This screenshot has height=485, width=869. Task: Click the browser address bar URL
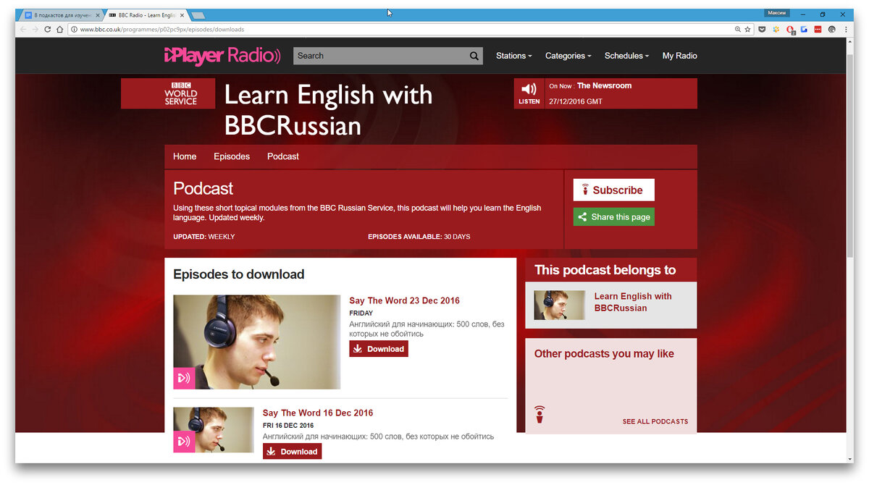(x=162, y=30)
